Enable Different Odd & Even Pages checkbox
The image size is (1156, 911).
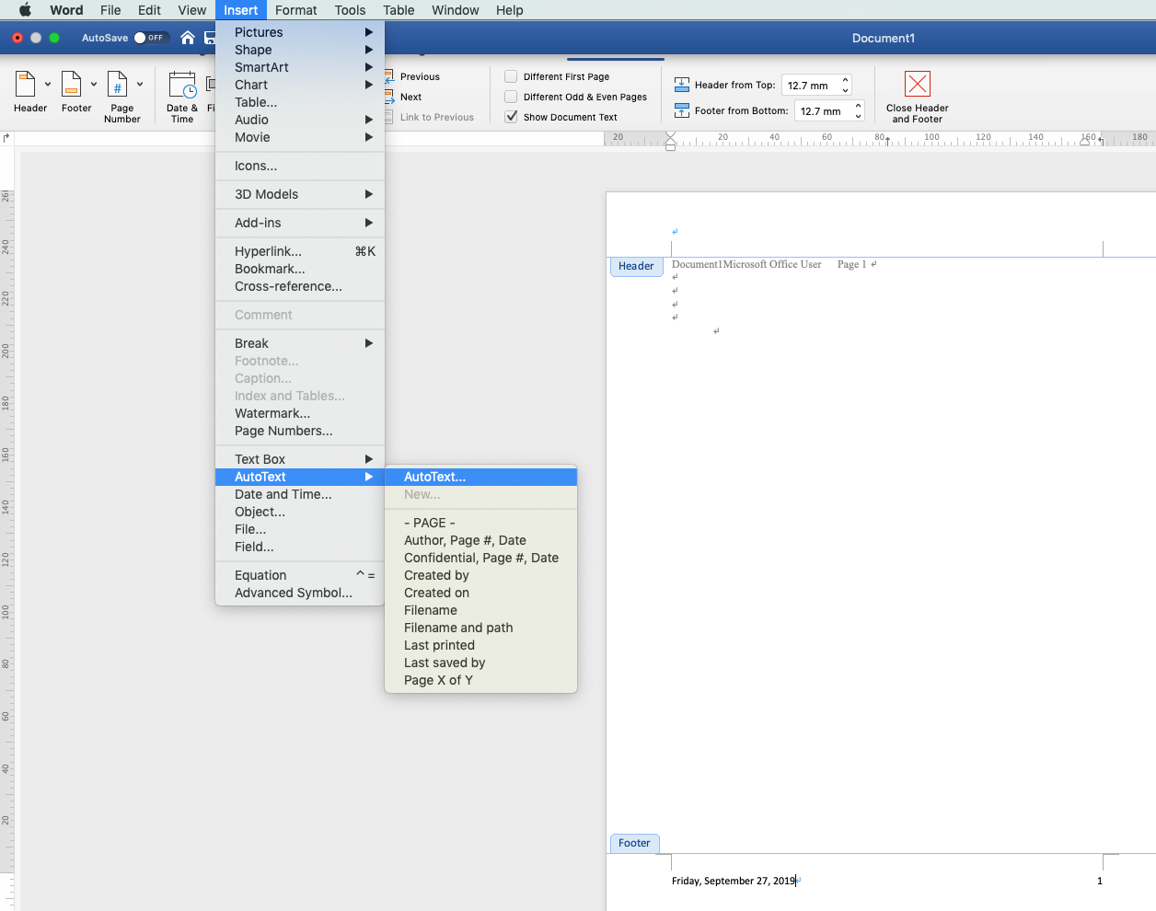pyautogui.click(x=511, y=97)
